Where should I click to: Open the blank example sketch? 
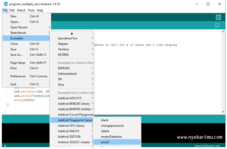point(117,120)
